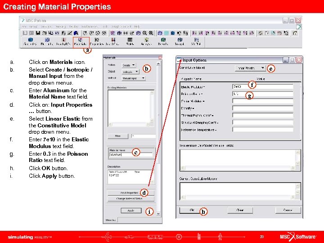Click the Thermal Expan. Coeff value field

(263, 115)
